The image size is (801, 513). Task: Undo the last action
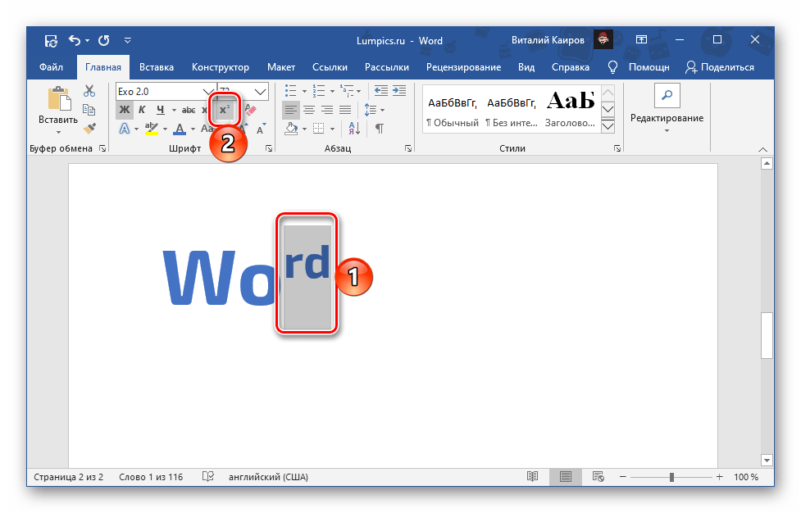(x=75, y=40)
